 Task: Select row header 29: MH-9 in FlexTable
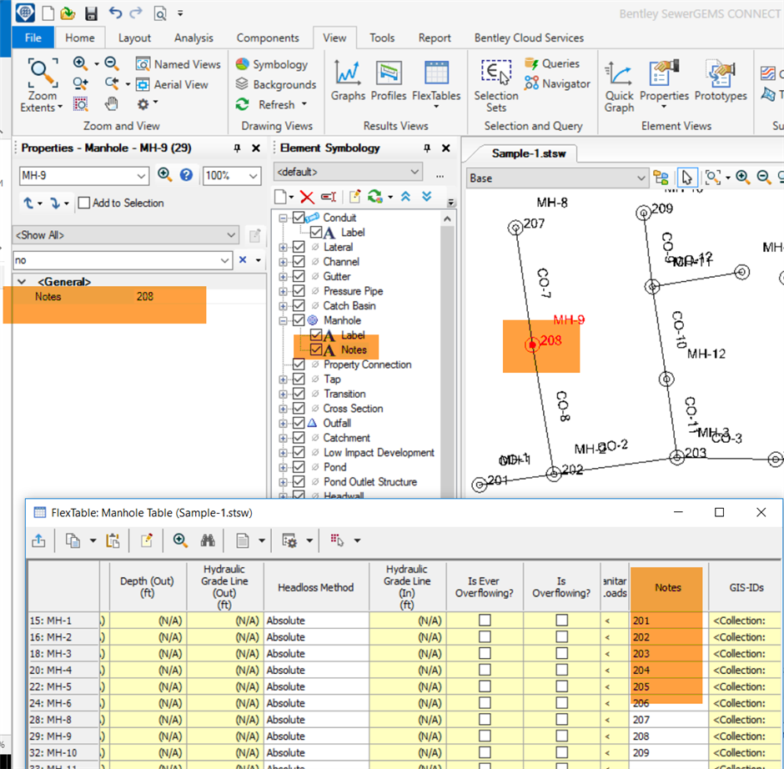tap(63, 736)
